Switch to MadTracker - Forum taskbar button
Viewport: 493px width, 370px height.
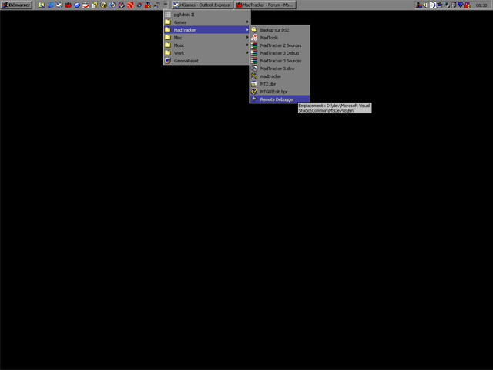coord(265,5)
